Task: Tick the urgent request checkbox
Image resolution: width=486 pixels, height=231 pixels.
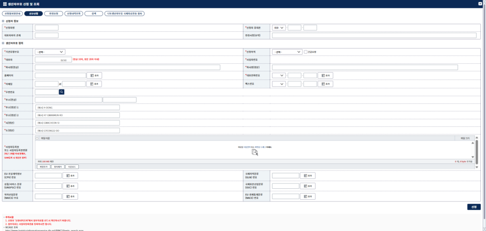Action: 306,52
